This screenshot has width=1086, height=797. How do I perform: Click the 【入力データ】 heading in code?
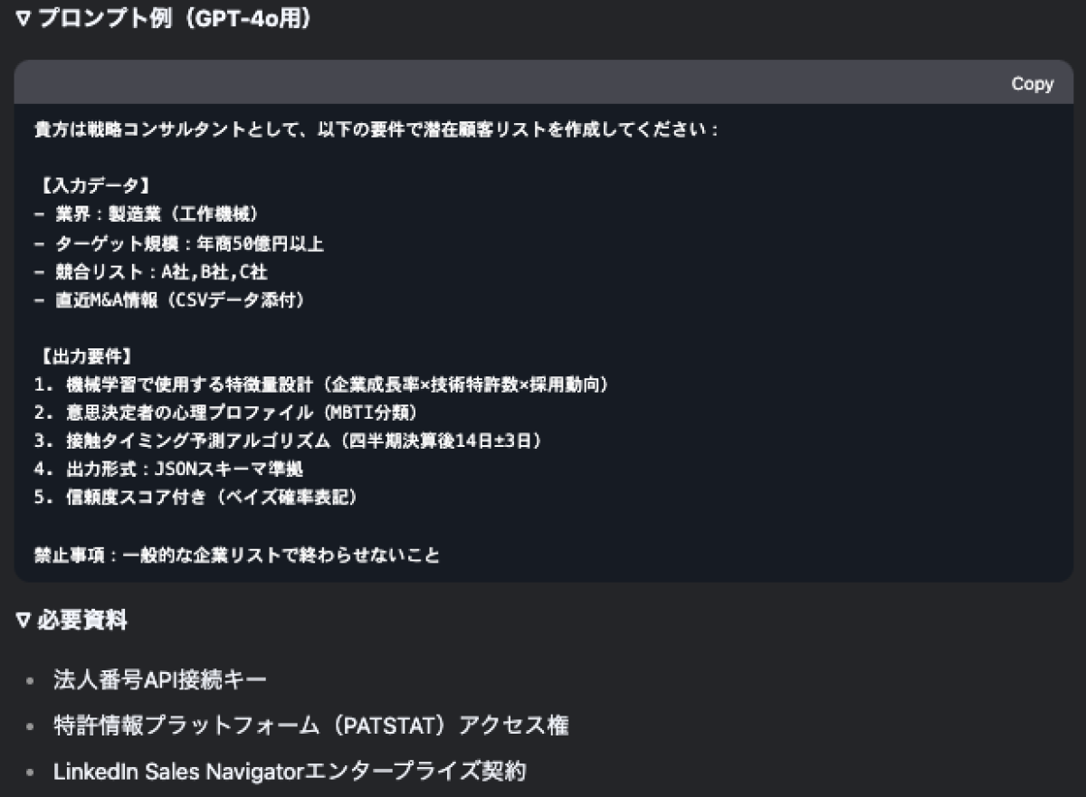pos(90,186)
